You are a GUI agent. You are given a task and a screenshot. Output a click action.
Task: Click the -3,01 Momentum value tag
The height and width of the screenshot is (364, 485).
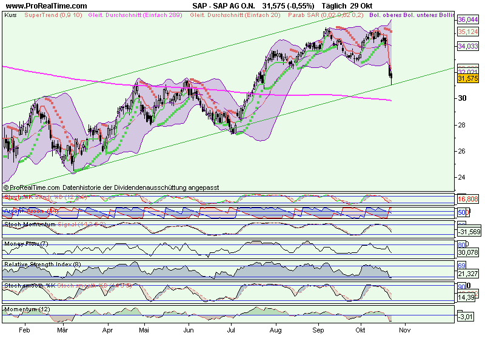[466, 317]
